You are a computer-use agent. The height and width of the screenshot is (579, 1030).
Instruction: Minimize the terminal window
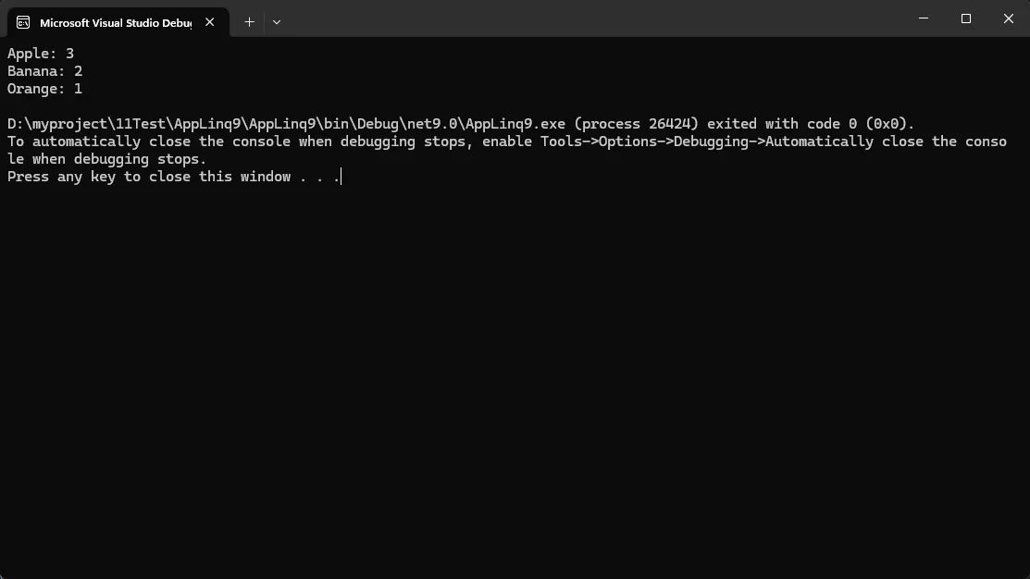tap(924, 18)
